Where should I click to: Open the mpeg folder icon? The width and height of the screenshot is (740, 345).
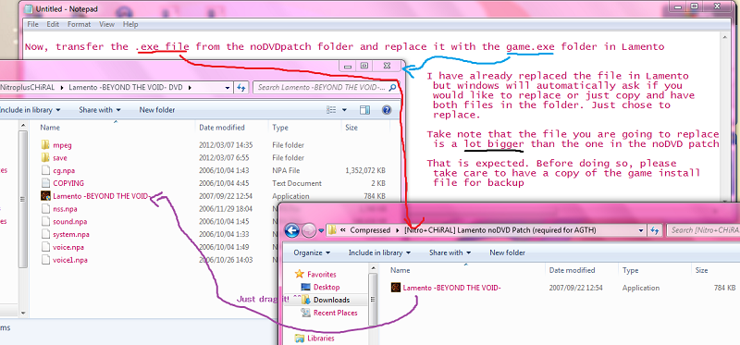(45, 145)
